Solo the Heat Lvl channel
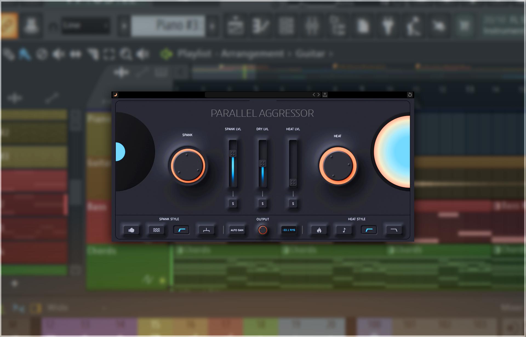The image size is (526, 337). click(x=293, y=204)
